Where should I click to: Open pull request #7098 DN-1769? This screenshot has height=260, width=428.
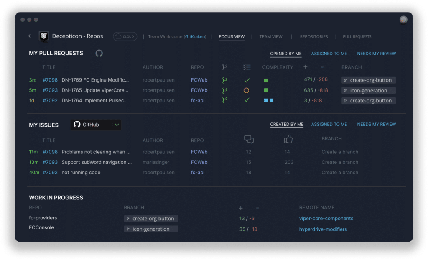tap(86, 80)
